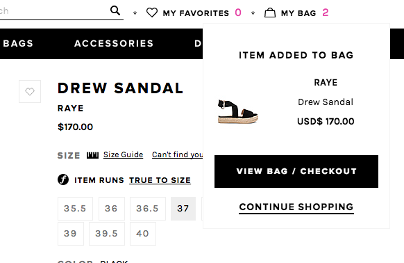Click the Continue Shopping link
Viewport: 404px width, 263px height.
[296, 207]
